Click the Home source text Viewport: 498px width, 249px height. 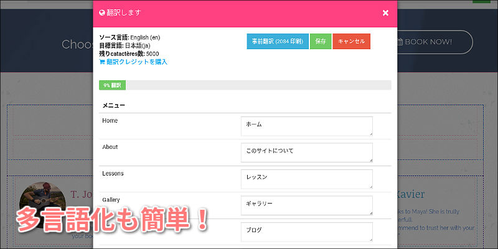[110, 121]
